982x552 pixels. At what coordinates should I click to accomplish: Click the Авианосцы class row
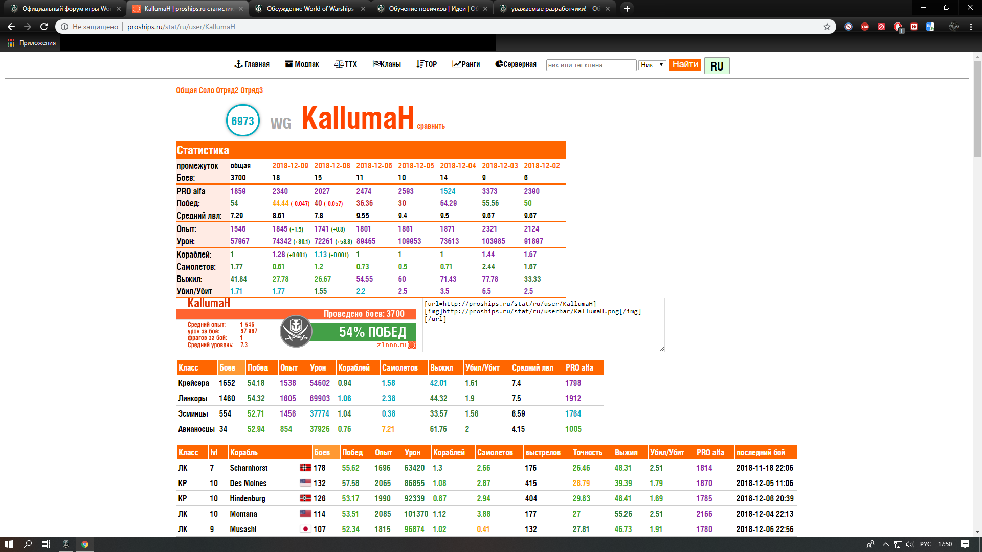pos(390,429)
